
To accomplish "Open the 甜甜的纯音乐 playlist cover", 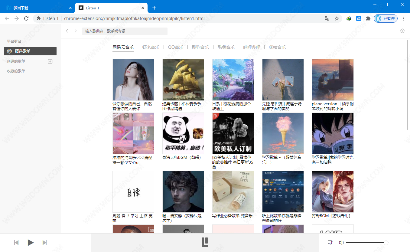I will [133, 133].
